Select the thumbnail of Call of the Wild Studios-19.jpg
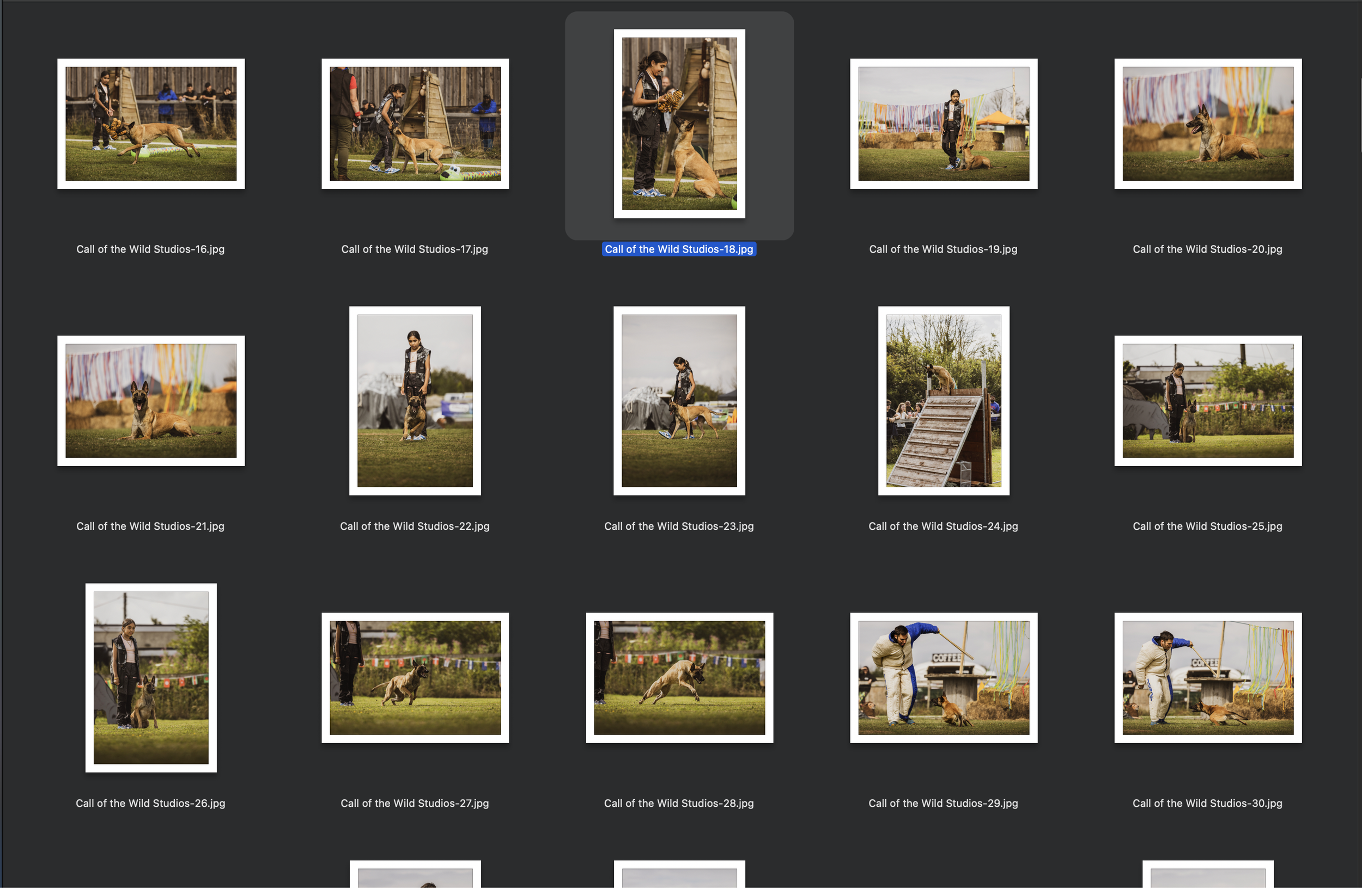This screenshot has height=888, width=1362. click(x=944, y=124)
